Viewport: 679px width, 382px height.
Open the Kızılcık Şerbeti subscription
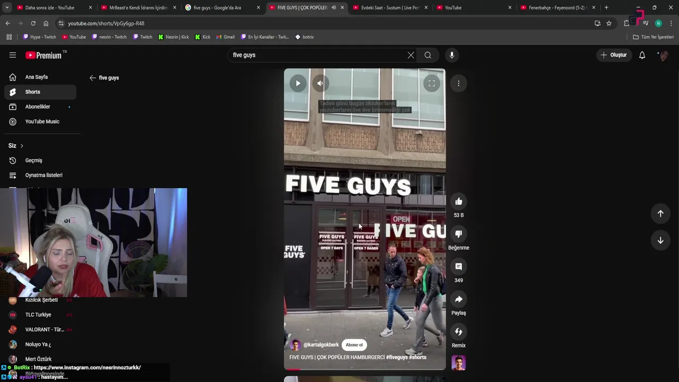(x=40, y=300)
